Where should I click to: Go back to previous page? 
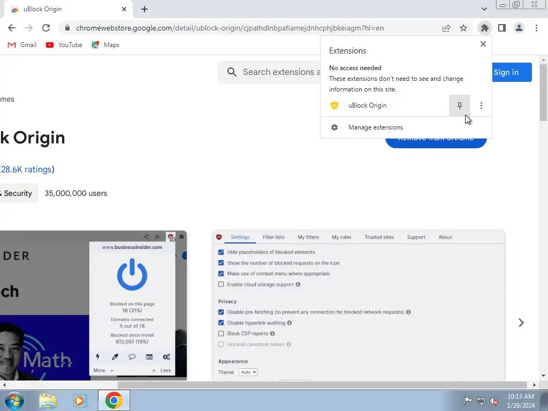pos(12,28)
